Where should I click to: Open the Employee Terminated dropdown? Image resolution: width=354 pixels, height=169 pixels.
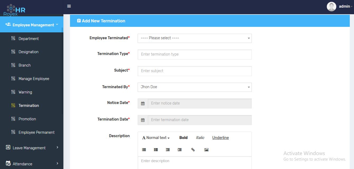(x=195, y=38)
